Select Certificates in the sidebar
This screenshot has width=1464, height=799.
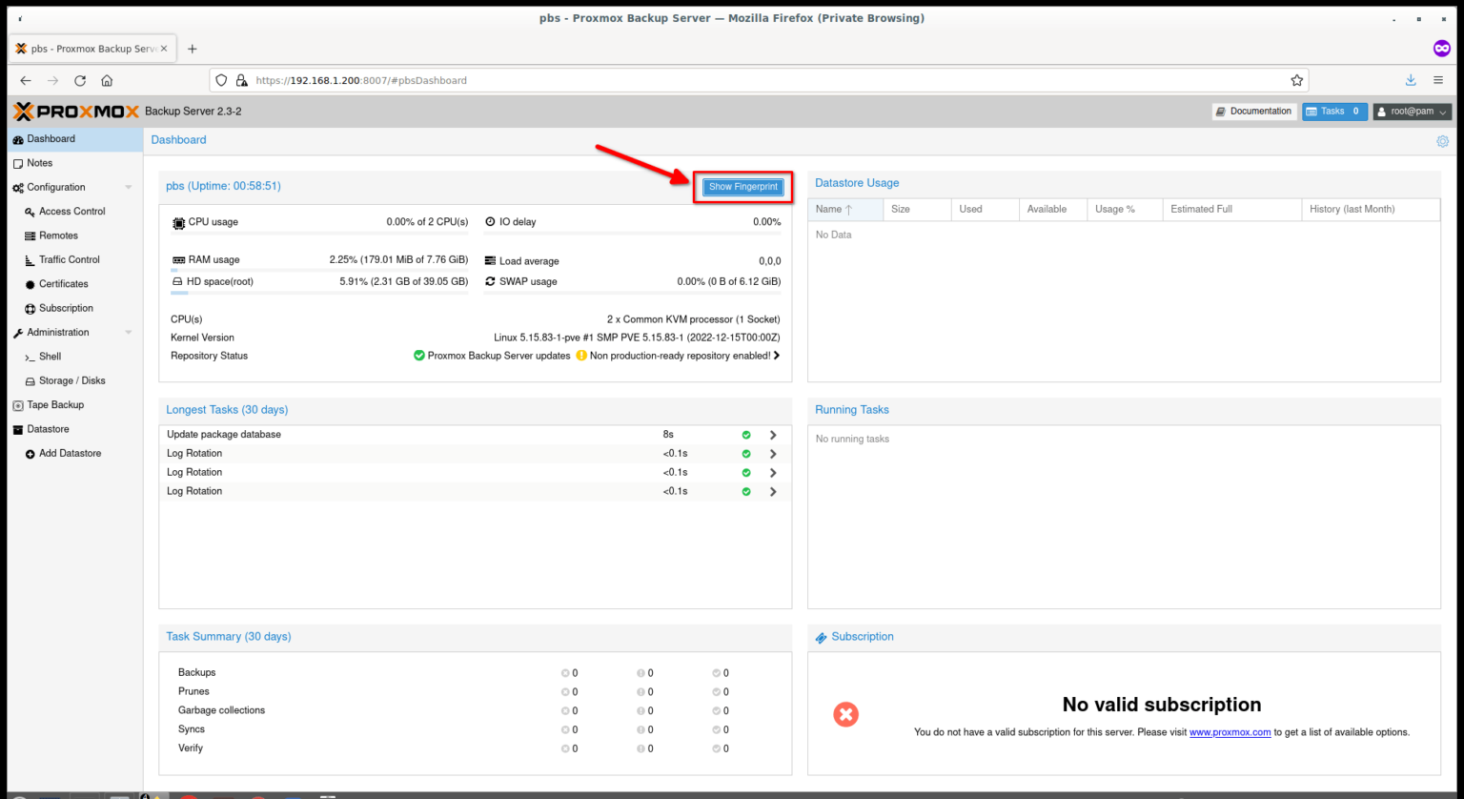pos(63,284)
